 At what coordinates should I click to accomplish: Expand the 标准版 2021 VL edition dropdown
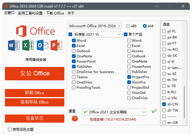98,34
